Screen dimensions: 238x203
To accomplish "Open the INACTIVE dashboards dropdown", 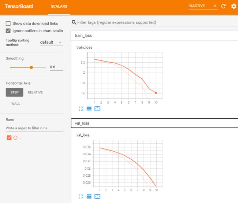I will 203,6.
